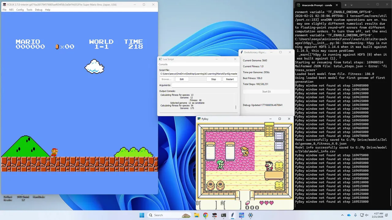Screen dimensions: 392x220
Task: Show hidden system tray icons
Action: click(342, 215)
